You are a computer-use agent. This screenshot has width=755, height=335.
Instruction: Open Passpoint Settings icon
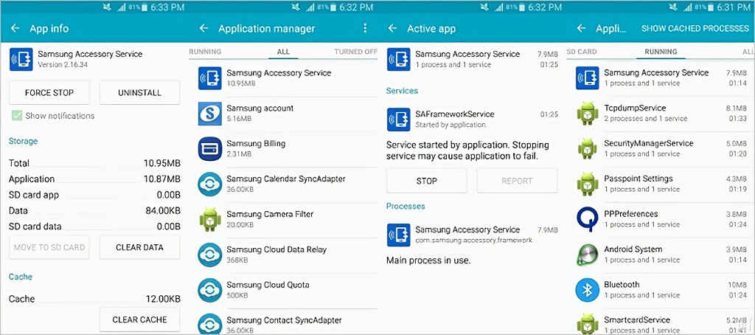(588, 184)
